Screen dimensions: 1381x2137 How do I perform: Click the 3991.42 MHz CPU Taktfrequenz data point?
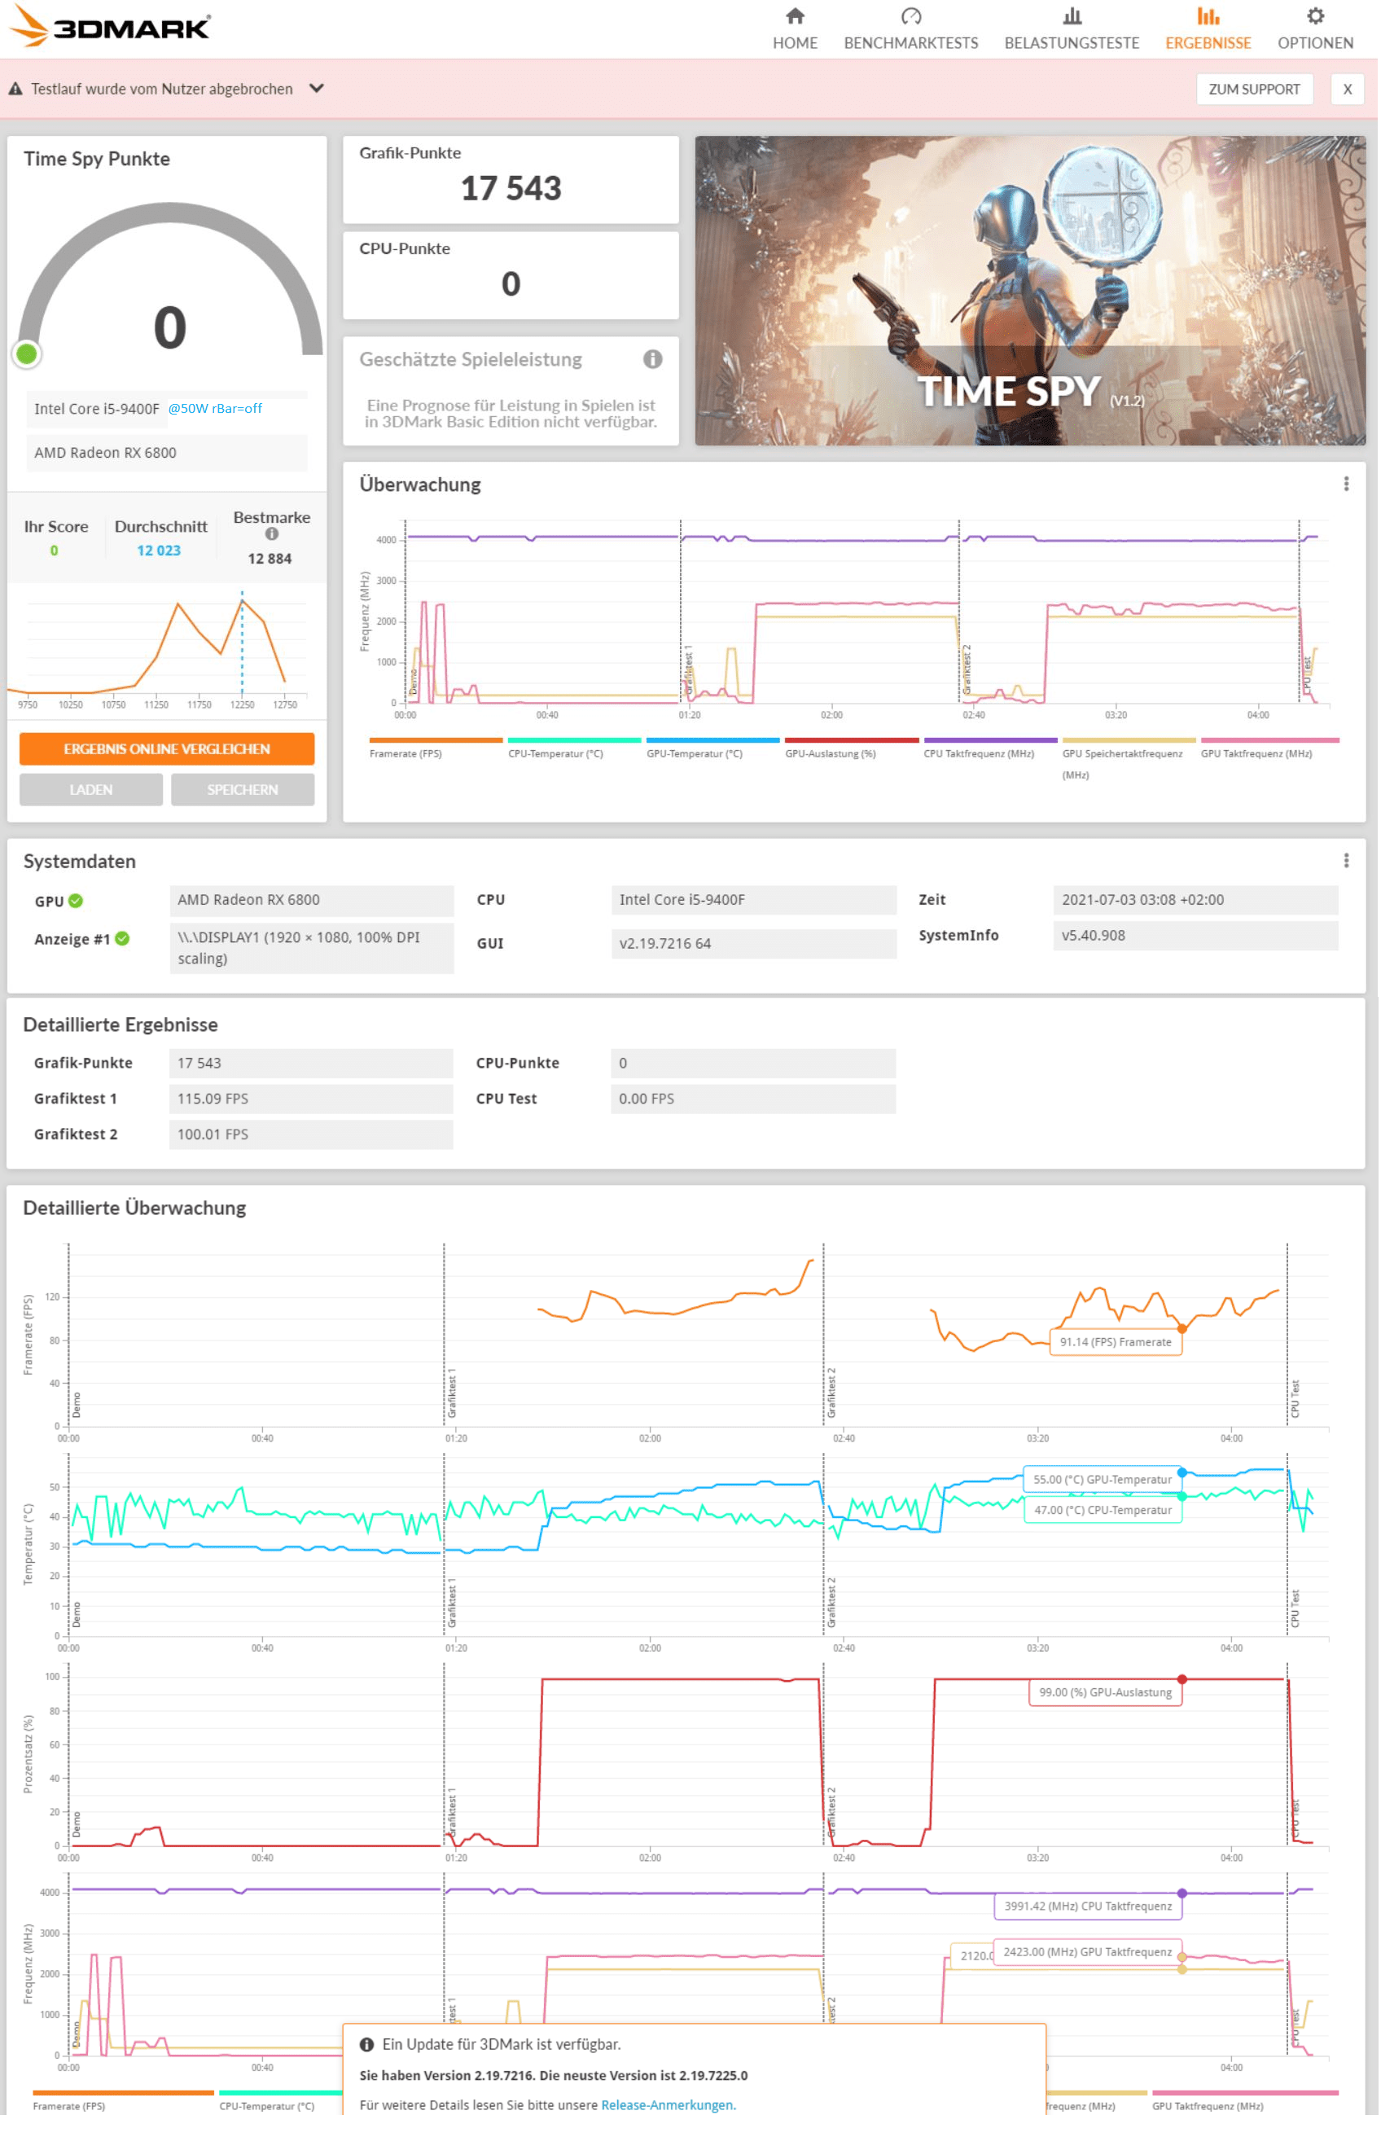tap(1183, 1893)
